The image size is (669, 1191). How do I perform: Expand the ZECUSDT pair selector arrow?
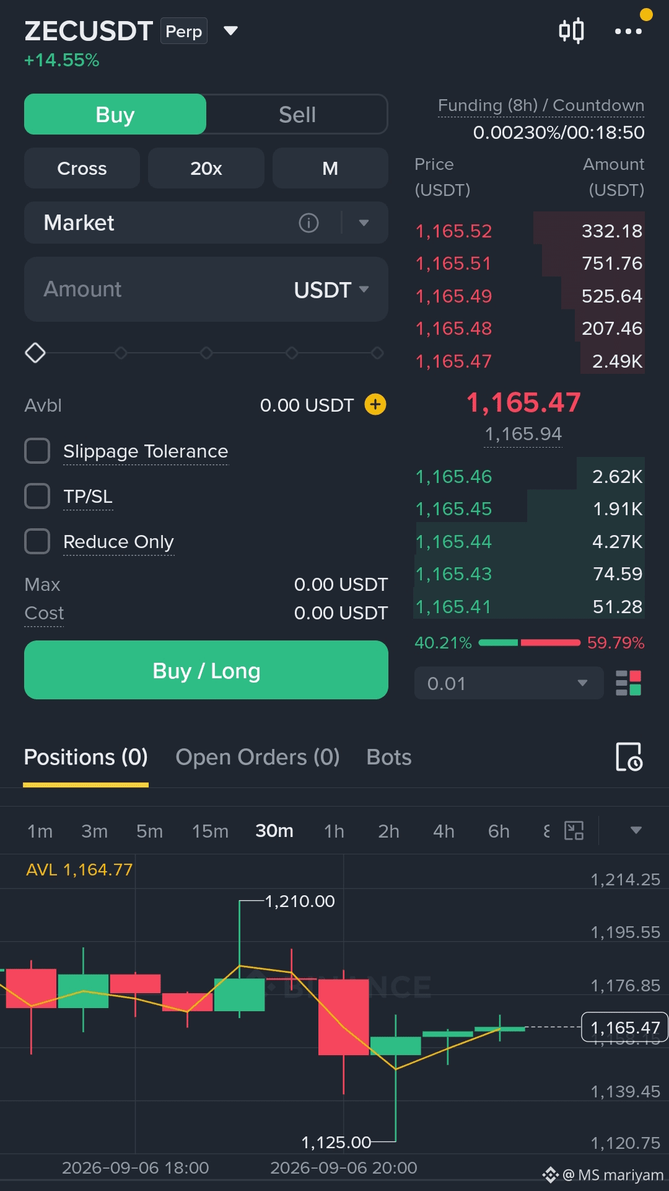pyautogui.click(x=230, y=31)
